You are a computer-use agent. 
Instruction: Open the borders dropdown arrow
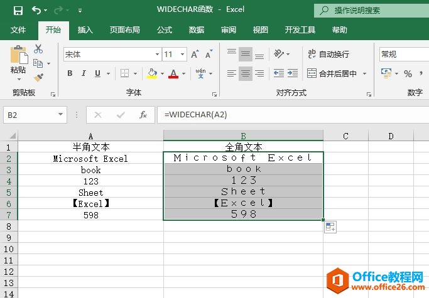(x=135, y=73)
